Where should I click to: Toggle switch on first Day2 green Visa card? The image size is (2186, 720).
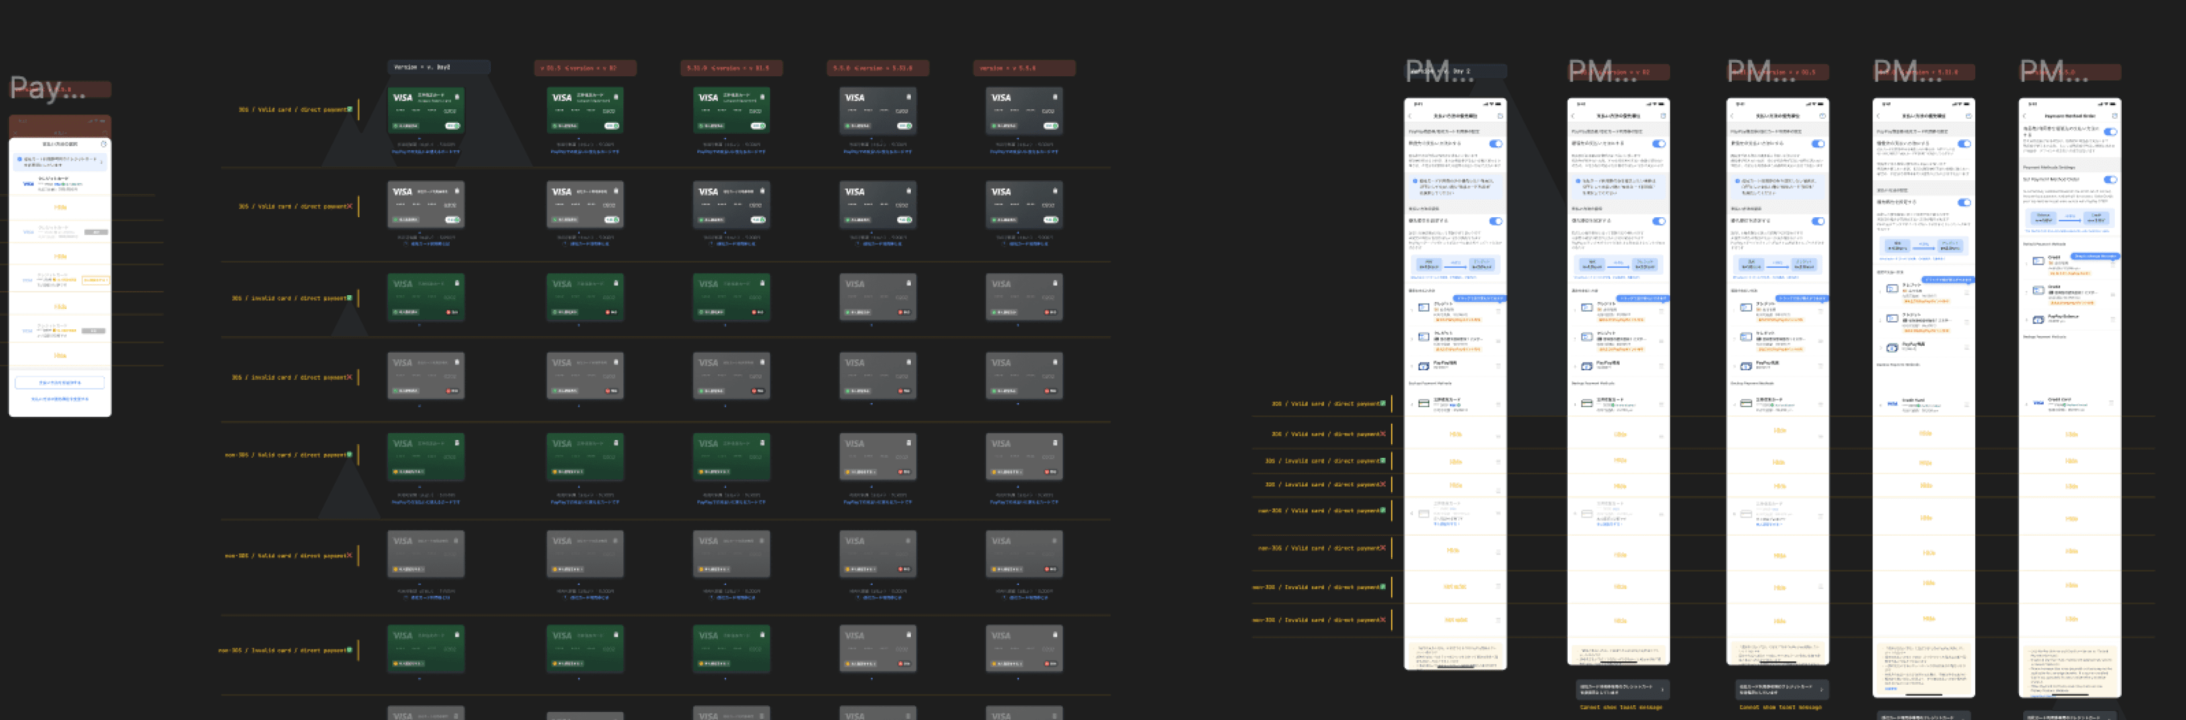[453, 126]
